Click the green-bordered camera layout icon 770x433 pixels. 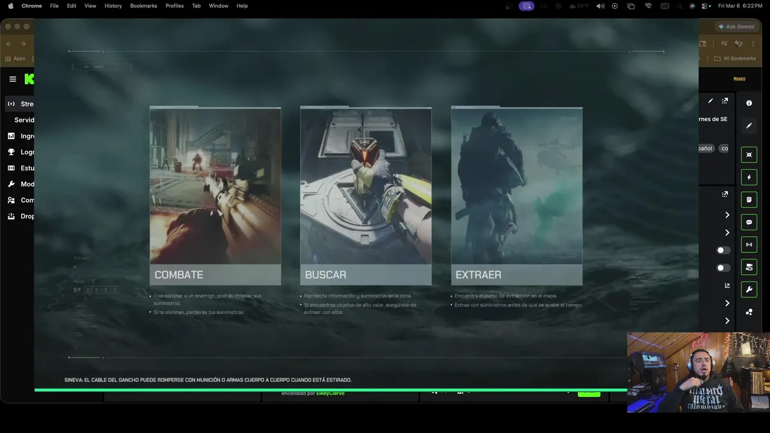coord(749,267)
